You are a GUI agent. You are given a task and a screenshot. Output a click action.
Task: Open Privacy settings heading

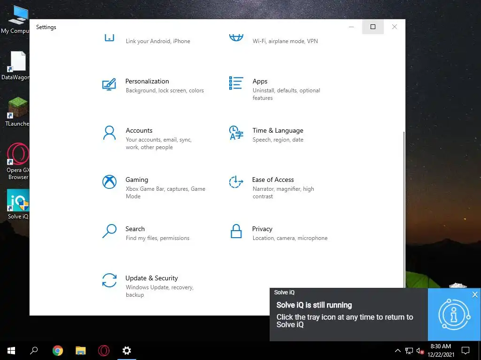pos(262,229)
